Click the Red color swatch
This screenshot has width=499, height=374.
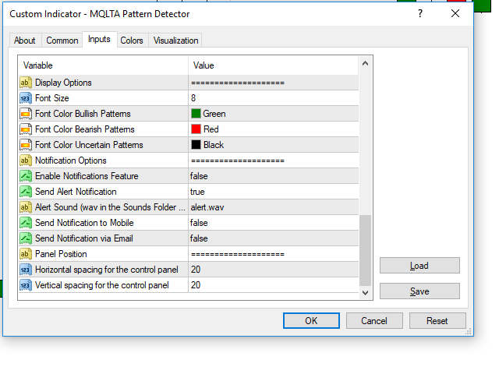click(196, 129)
